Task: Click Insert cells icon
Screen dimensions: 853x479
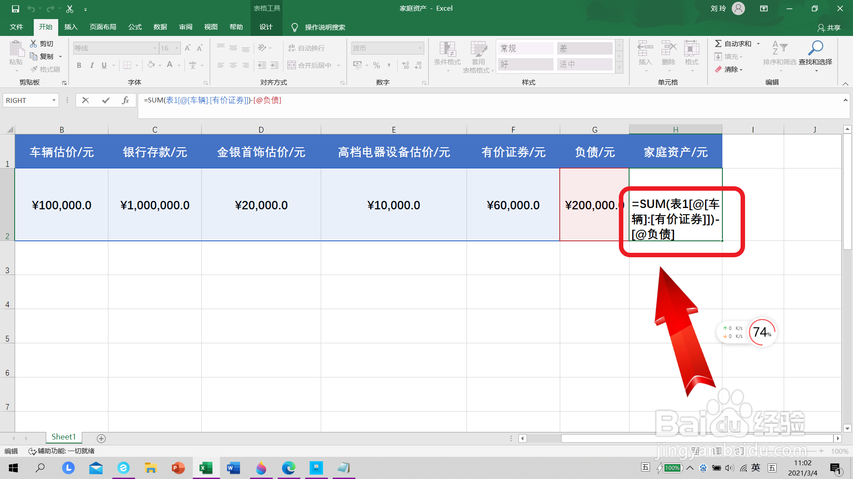Action: [645, 49]
